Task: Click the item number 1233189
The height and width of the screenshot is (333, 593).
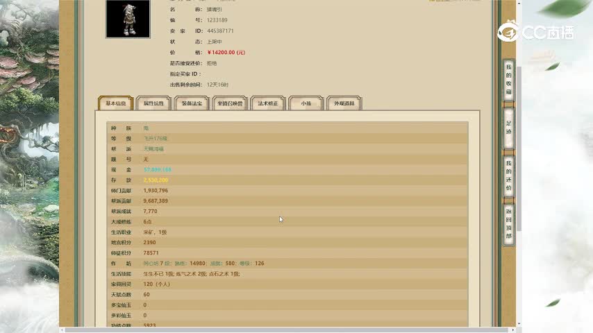Action: pos(217,20)
